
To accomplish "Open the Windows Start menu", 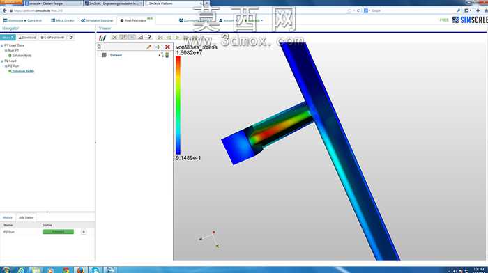I will (x=6, y=270).
